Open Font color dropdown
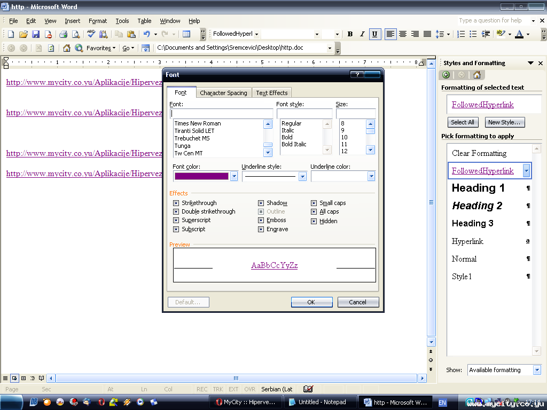The width and height of the screenshot is (547, 410). coord(234,176)
